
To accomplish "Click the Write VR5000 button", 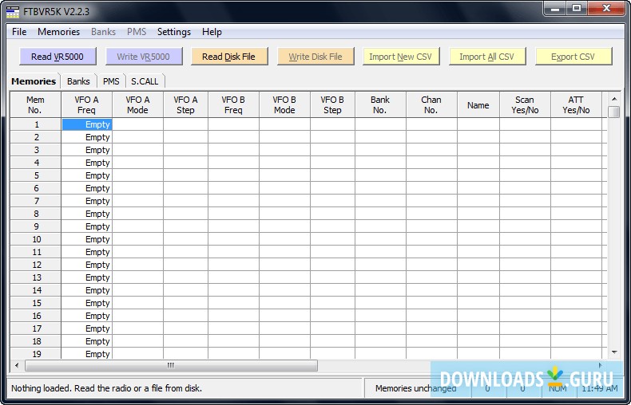I will [144, 57].
